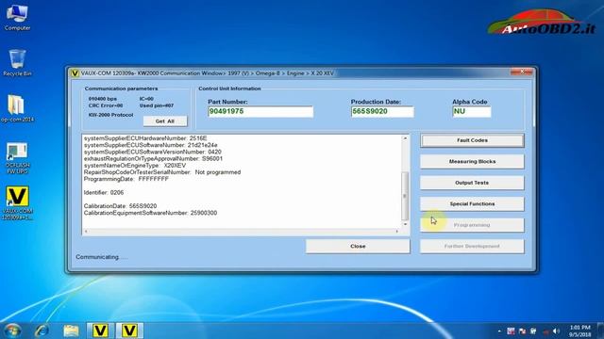Click the Show Desktop strip at taskbar end
This screenshot has height=339, width=604.
pos(601,331)
